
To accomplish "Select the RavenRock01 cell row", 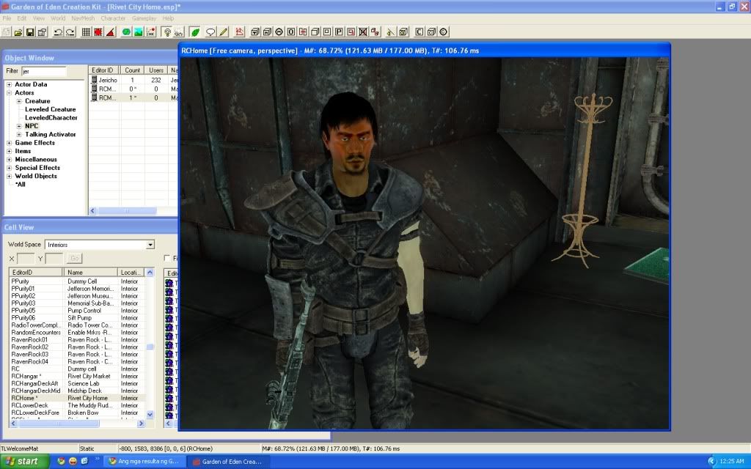I will point(78,340).
